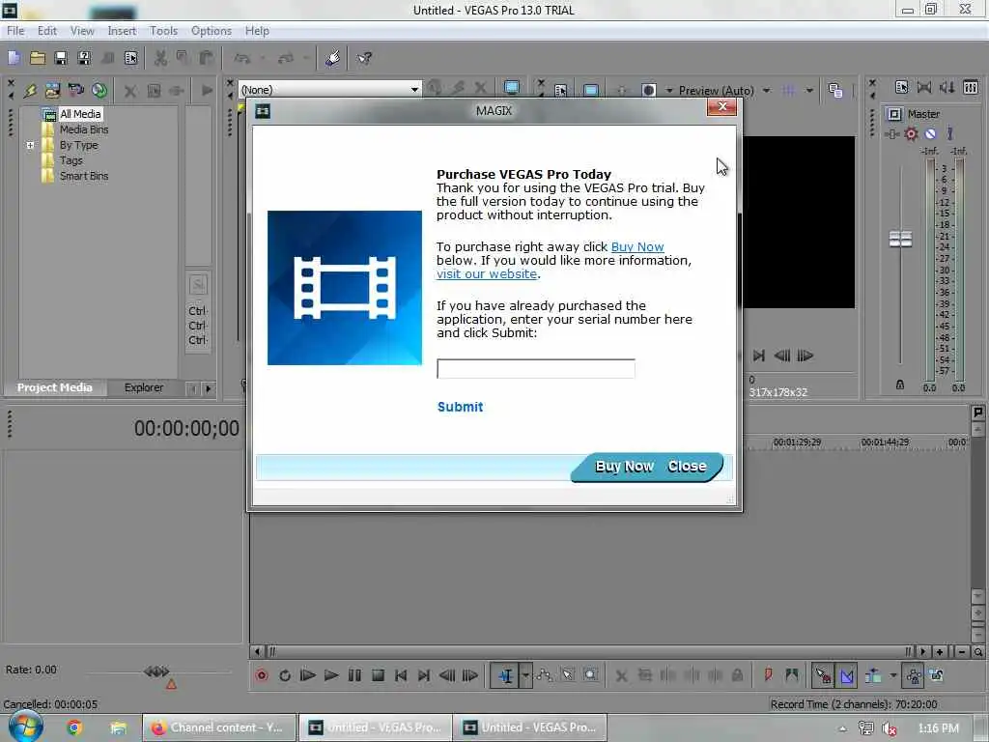Toggle Automatic Crossfades on the timeline toolbar
This screenshot has height=742, width=989.
click(846, 675)
